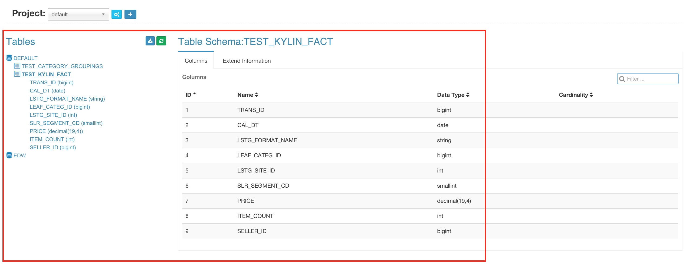The height and width of the screenshot is (272, 689).
Task: Click the manage project gears icon
Action: click(x=117, y=14)
